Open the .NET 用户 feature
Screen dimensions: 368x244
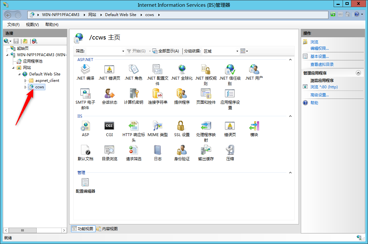(x=254, y=73)
